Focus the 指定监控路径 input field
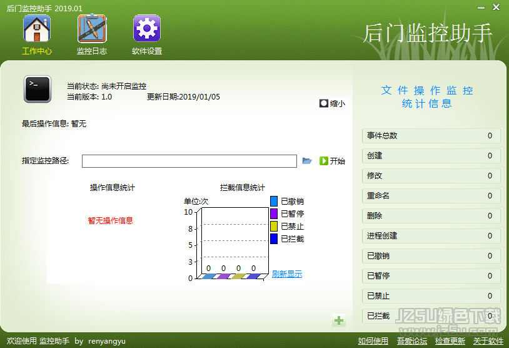 pyautogui.click(x=189, y=161)
